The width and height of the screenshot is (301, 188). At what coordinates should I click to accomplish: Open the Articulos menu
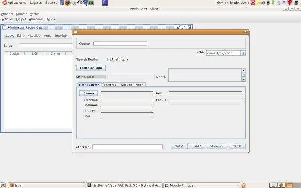point(8,19)
